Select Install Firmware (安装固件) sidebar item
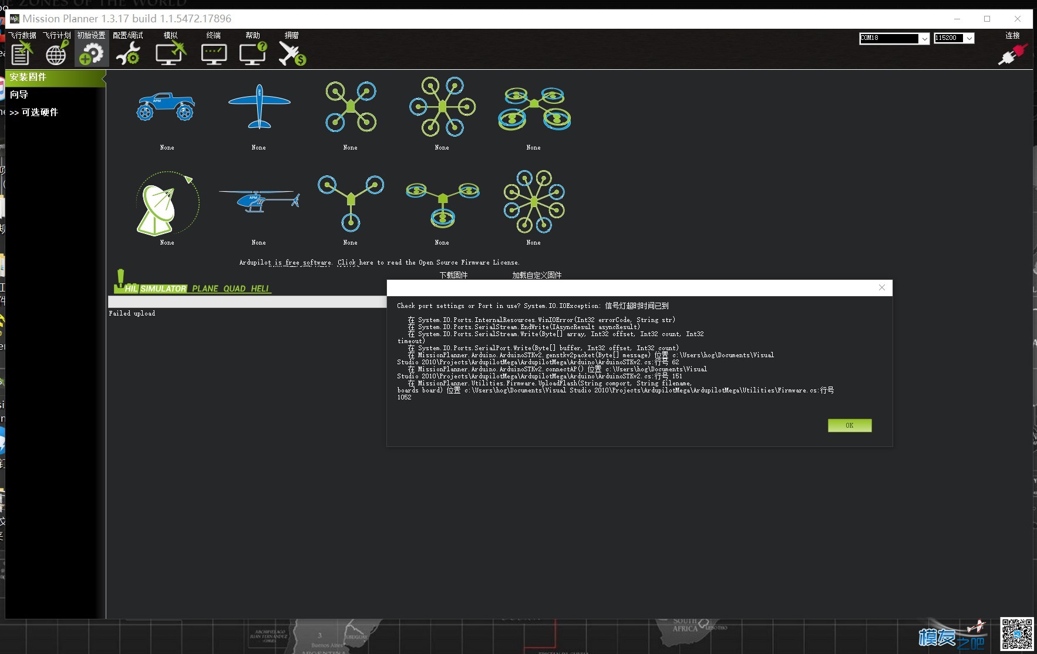The width and height of the screenshot is (1037, 654). point(55,77)
